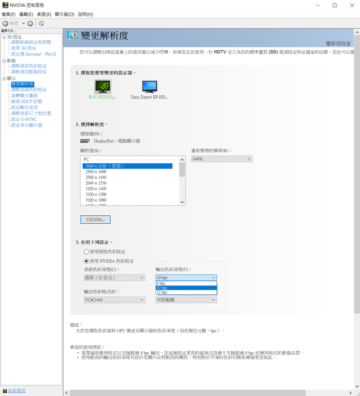360x396 pixels.
Task: Open 設定 G-SYNC page
Action: pos(23,119)
